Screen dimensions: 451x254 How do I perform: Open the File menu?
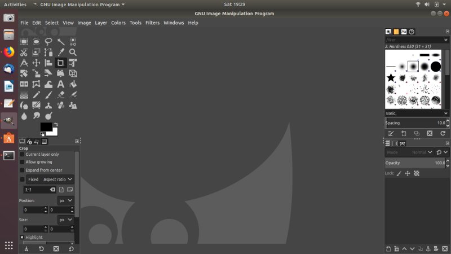tap(24, 23)
